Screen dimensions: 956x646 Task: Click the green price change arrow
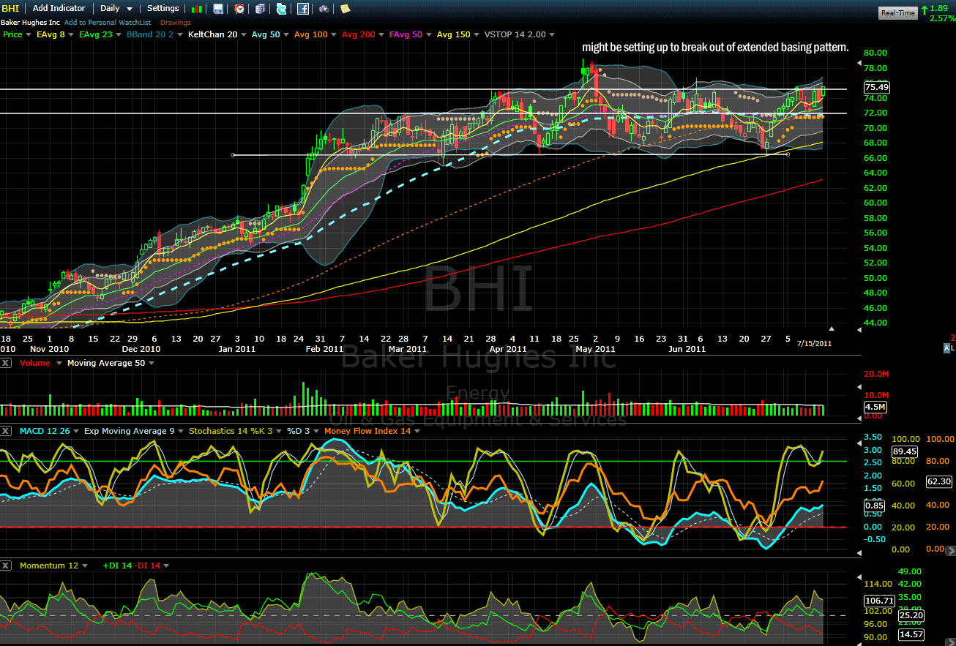point(925,9)
